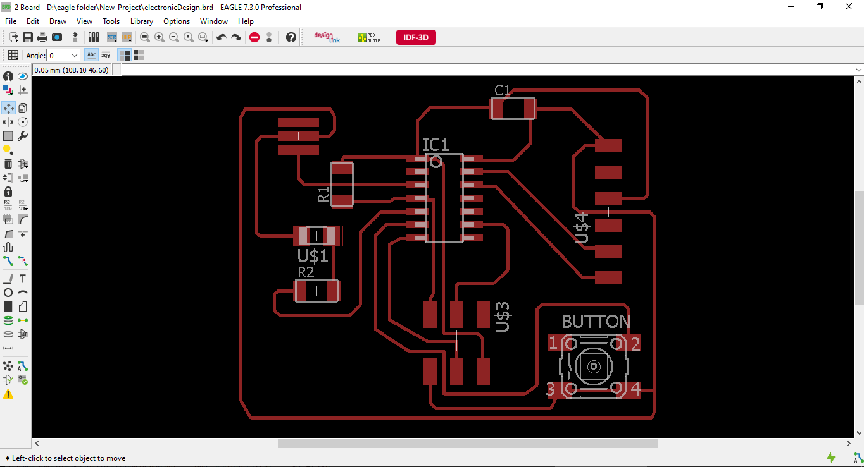Open the Zoom select dropdown icon
864x467 pixels.
(203, 37)
